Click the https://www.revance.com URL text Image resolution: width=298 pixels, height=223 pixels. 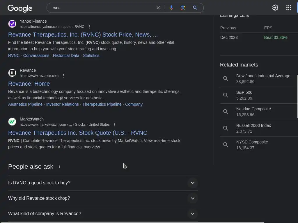coord(39,76)
